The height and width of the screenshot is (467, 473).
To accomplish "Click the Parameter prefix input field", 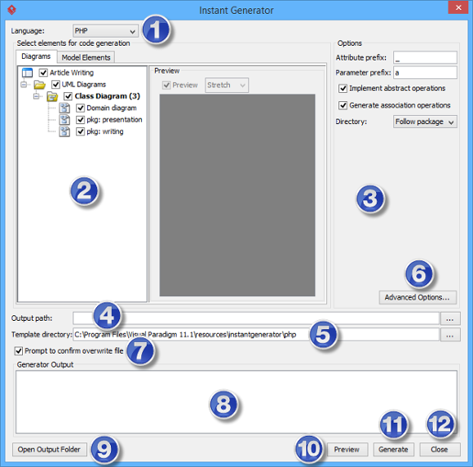I will click(425, 73).
